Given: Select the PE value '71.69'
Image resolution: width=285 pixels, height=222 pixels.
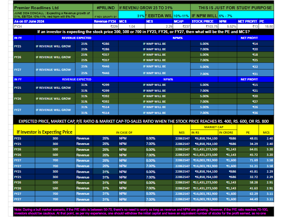Looking at the screenshot, I should coord(248,160).
